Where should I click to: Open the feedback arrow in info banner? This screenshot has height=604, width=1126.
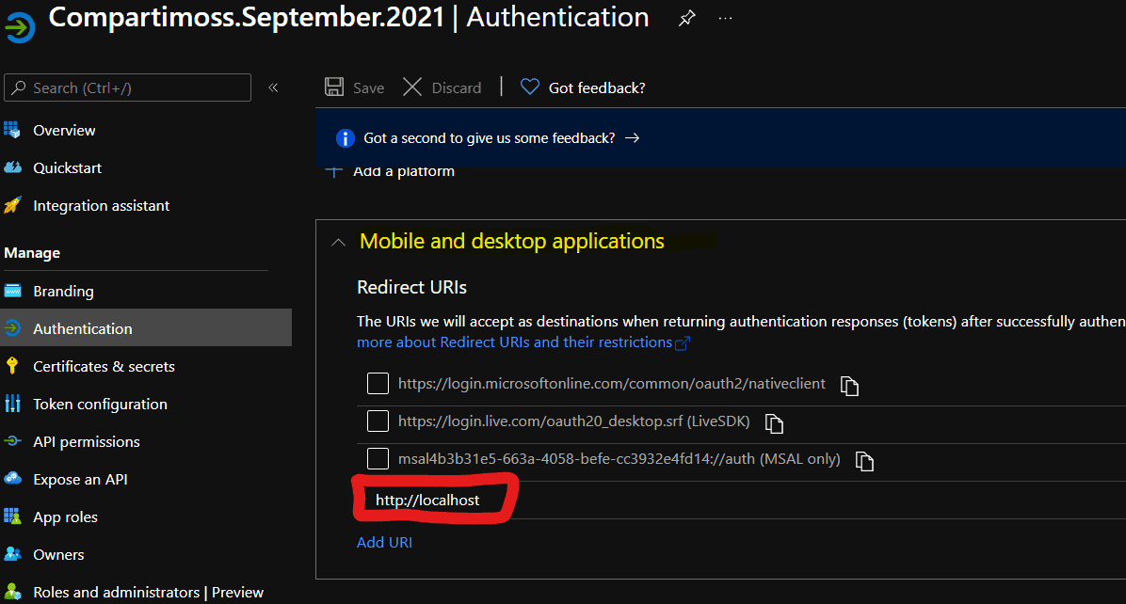tap(632, 137)
